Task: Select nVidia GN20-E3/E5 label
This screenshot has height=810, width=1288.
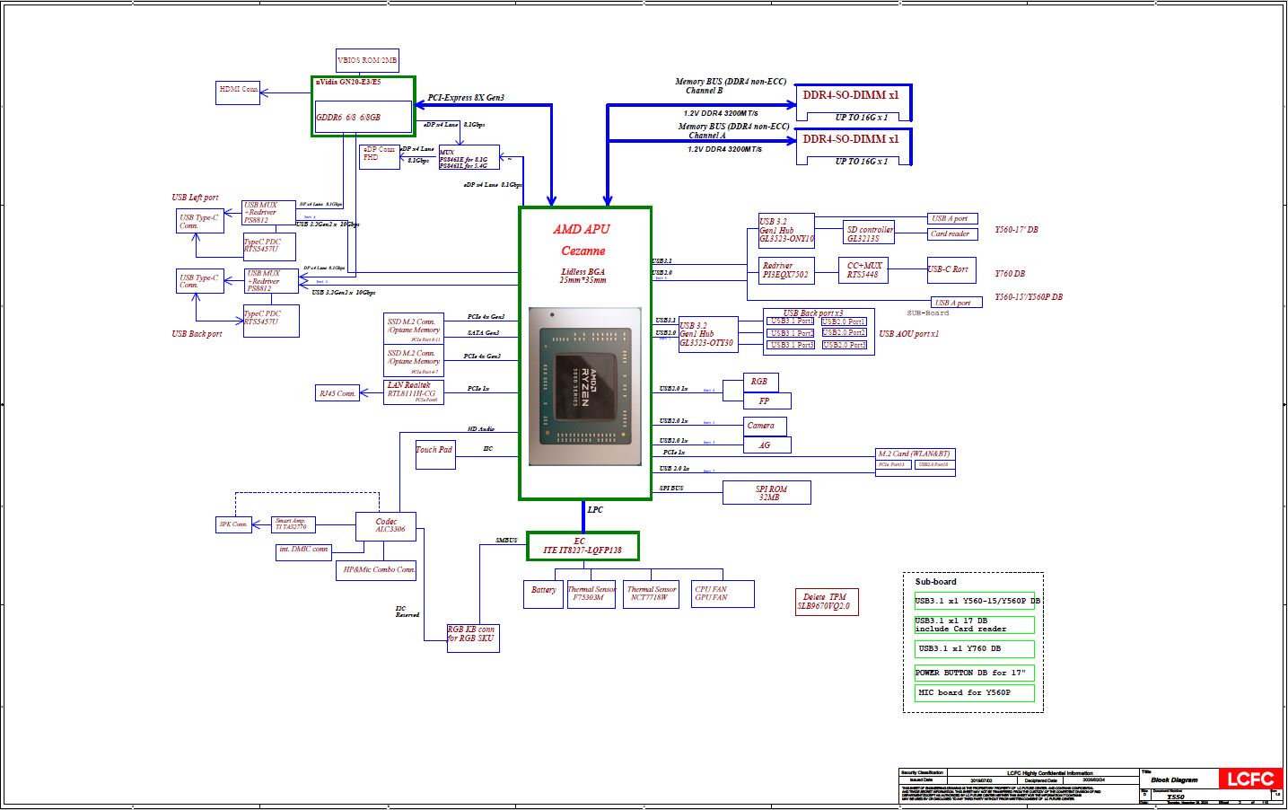Action: 348,82
